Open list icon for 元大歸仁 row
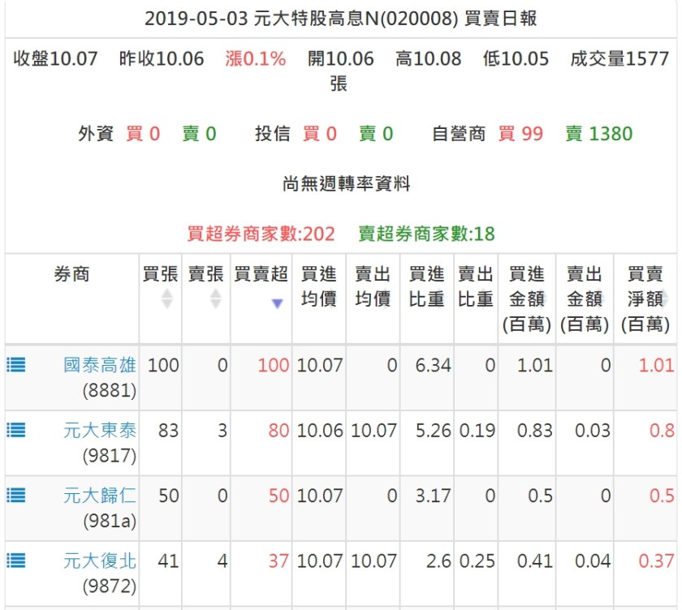 coord(16,496)
